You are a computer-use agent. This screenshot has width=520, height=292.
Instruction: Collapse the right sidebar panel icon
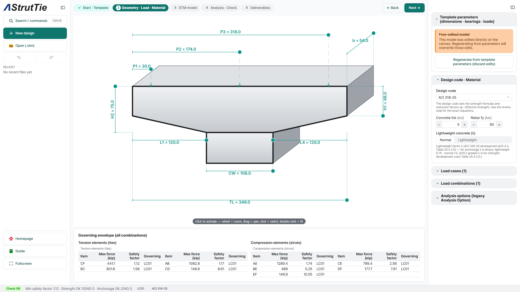click(x=512, y=7)
